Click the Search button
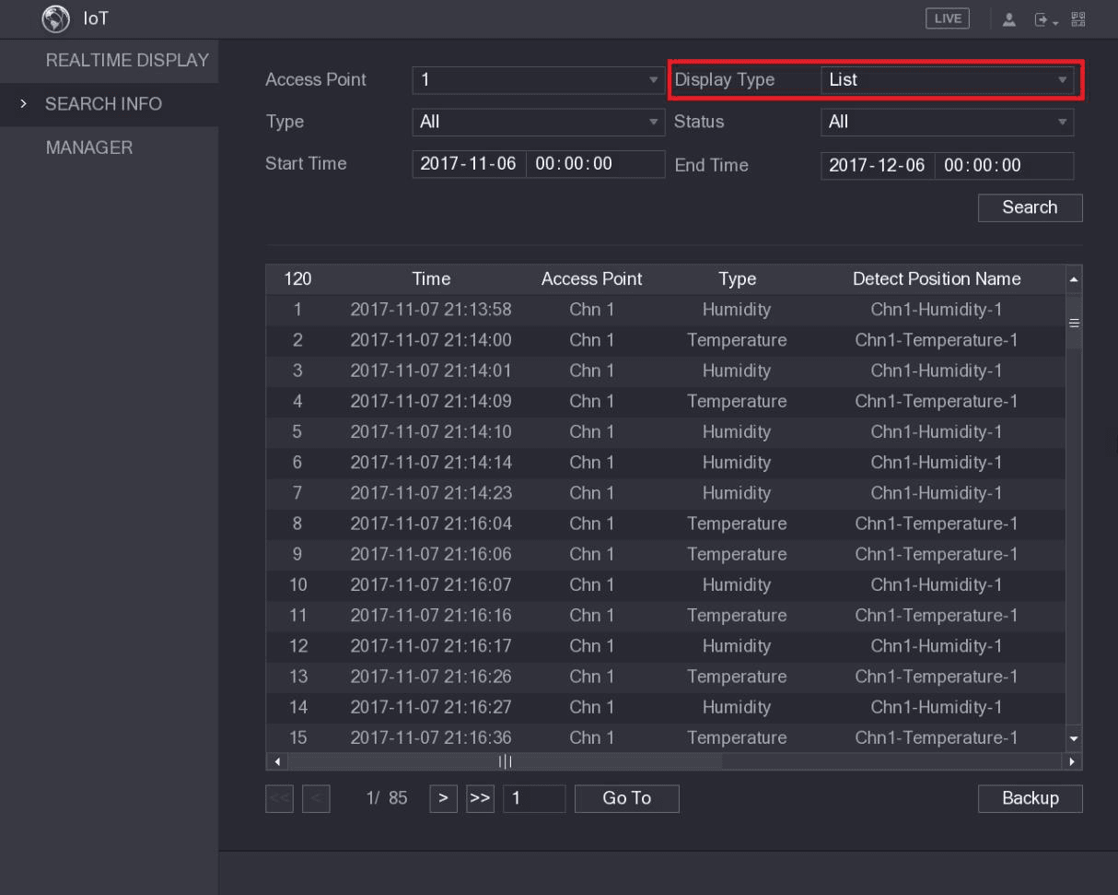Image resolution: width=1118 pixels, height=895 pixels. 1030,207
